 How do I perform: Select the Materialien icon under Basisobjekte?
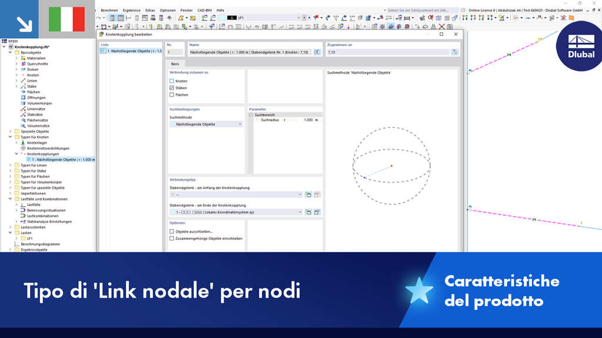click(24, 58)
